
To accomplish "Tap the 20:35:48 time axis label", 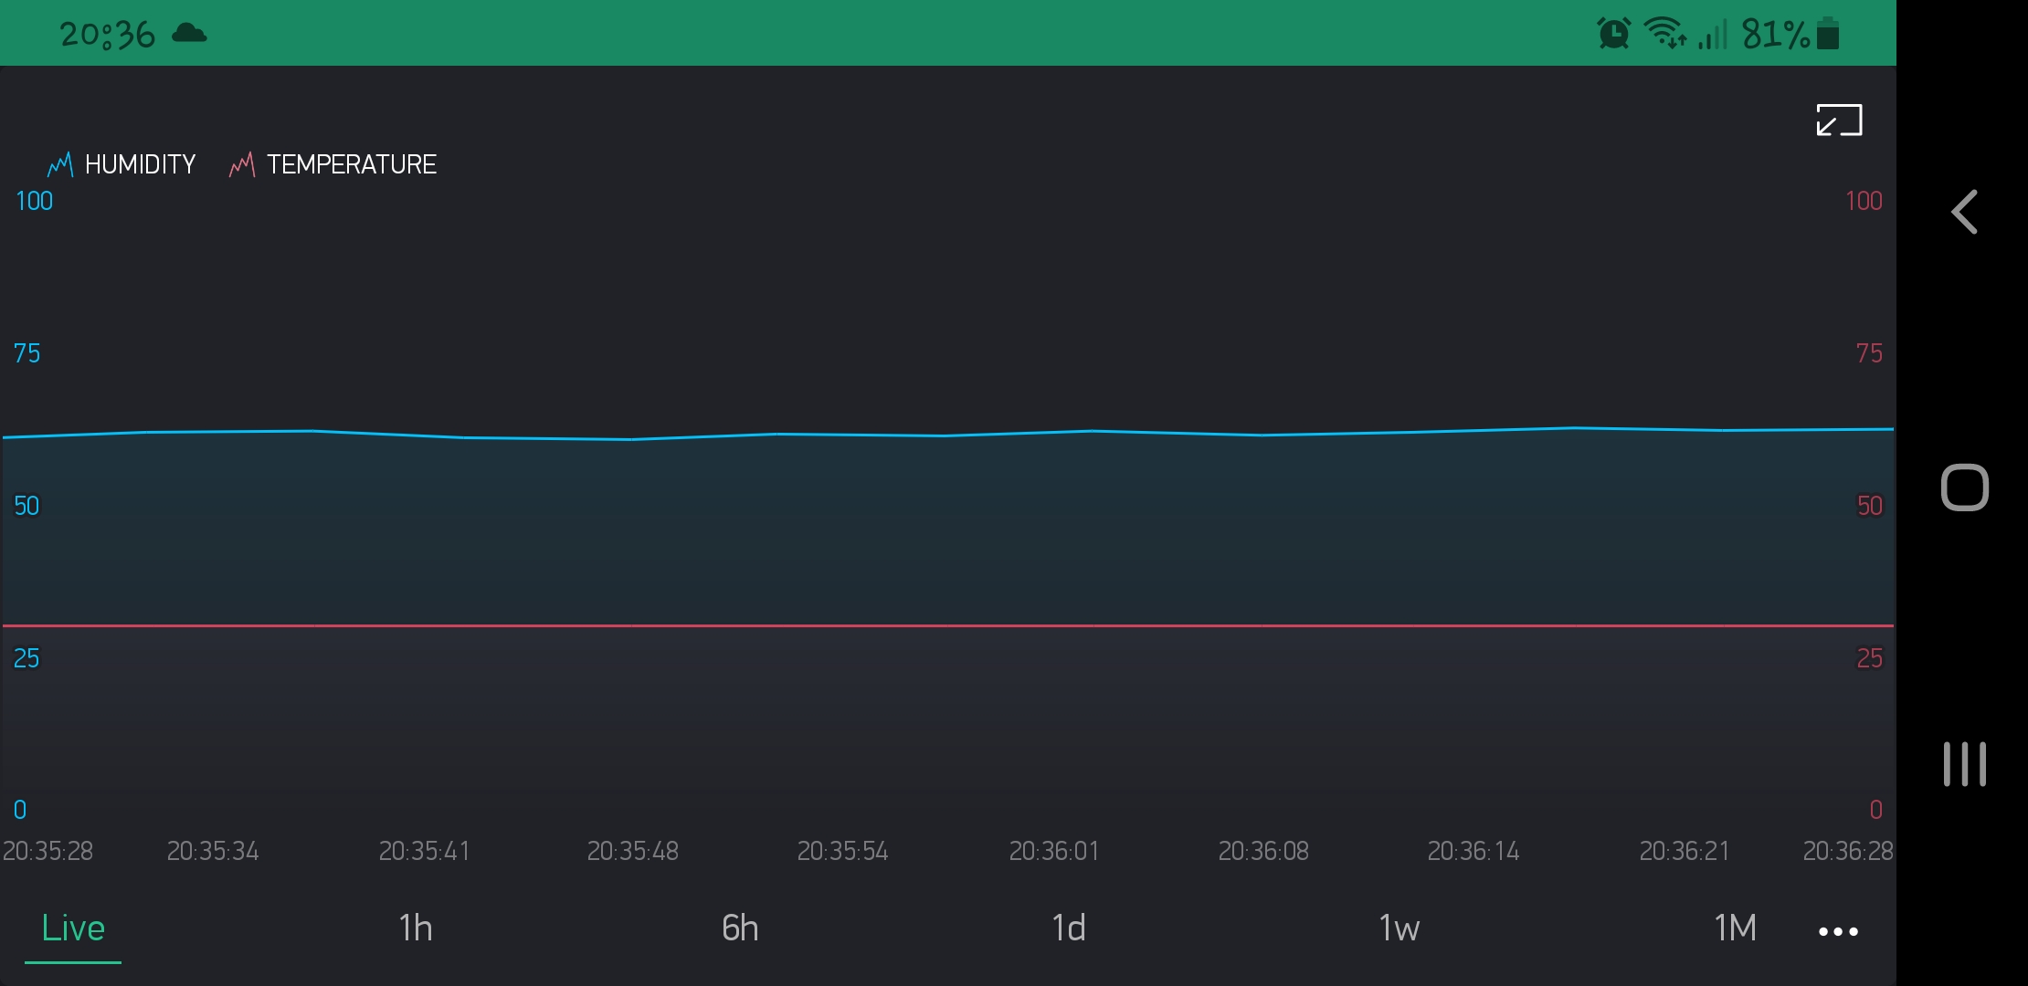I will (x=633, y=852).
